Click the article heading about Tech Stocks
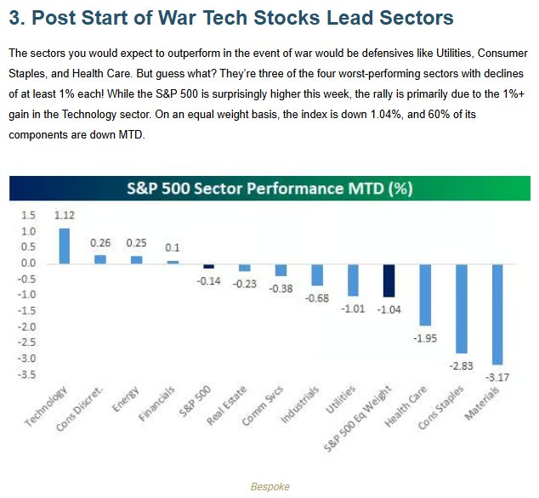Screen dimensions: 539x498 pyautogui.click(x=231, y=18)
